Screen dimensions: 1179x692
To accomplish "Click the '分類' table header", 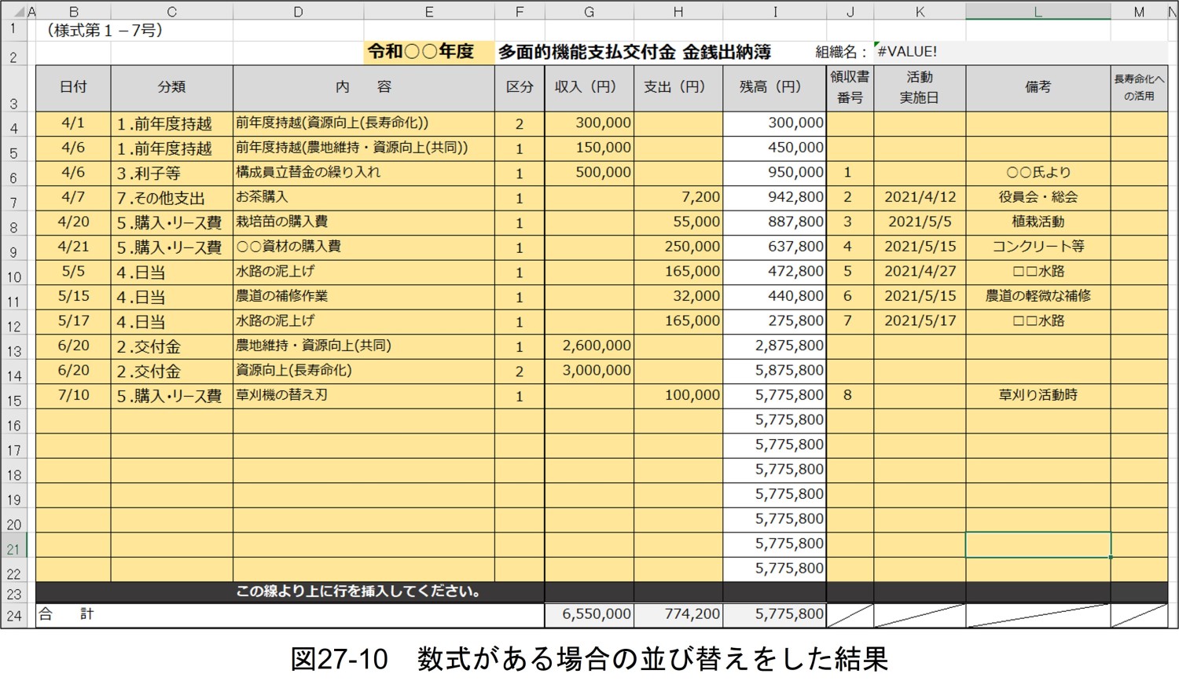I will pyautogui.click(x=171, y=88).
